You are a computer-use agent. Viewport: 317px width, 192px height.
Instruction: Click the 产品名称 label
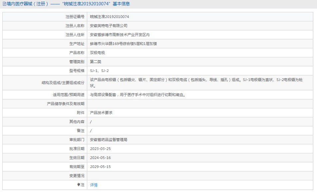click(77, 53)
